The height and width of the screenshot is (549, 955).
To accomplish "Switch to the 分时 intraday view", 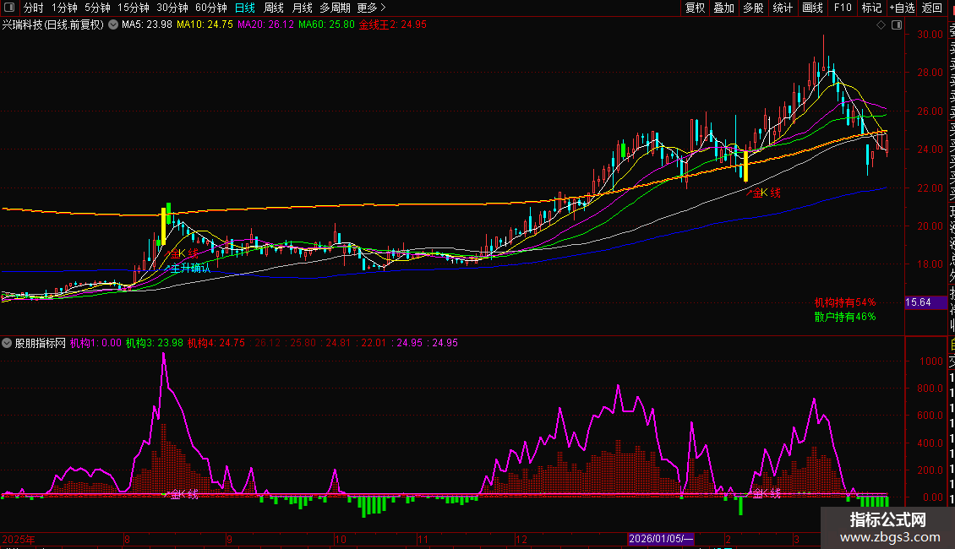I will coord(33,8).
